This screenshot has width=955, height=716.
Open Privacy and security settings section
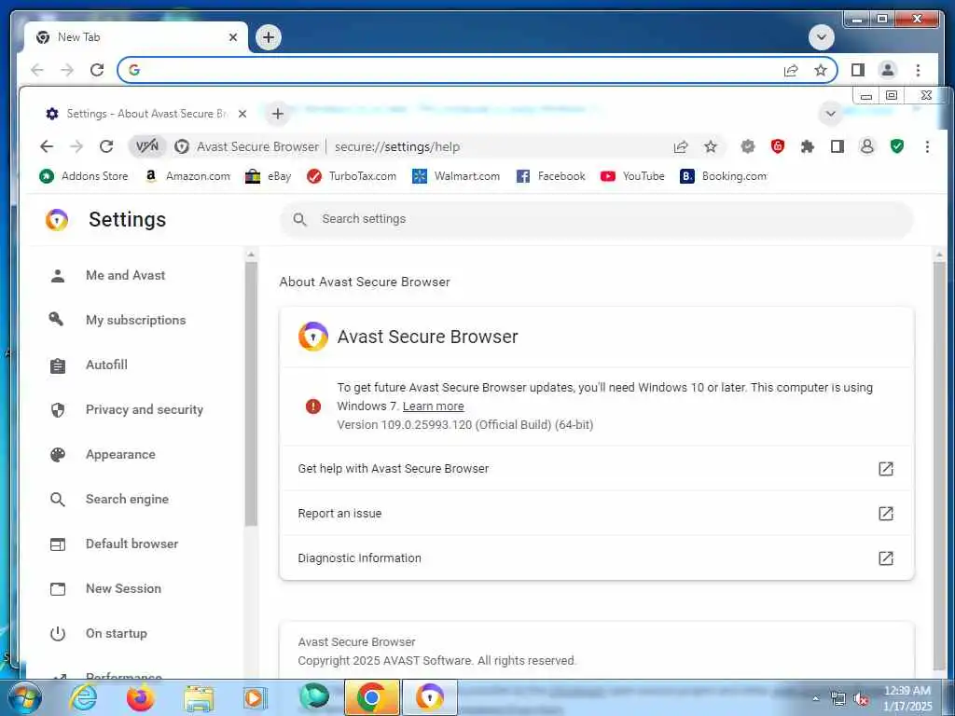coord(145,410)
